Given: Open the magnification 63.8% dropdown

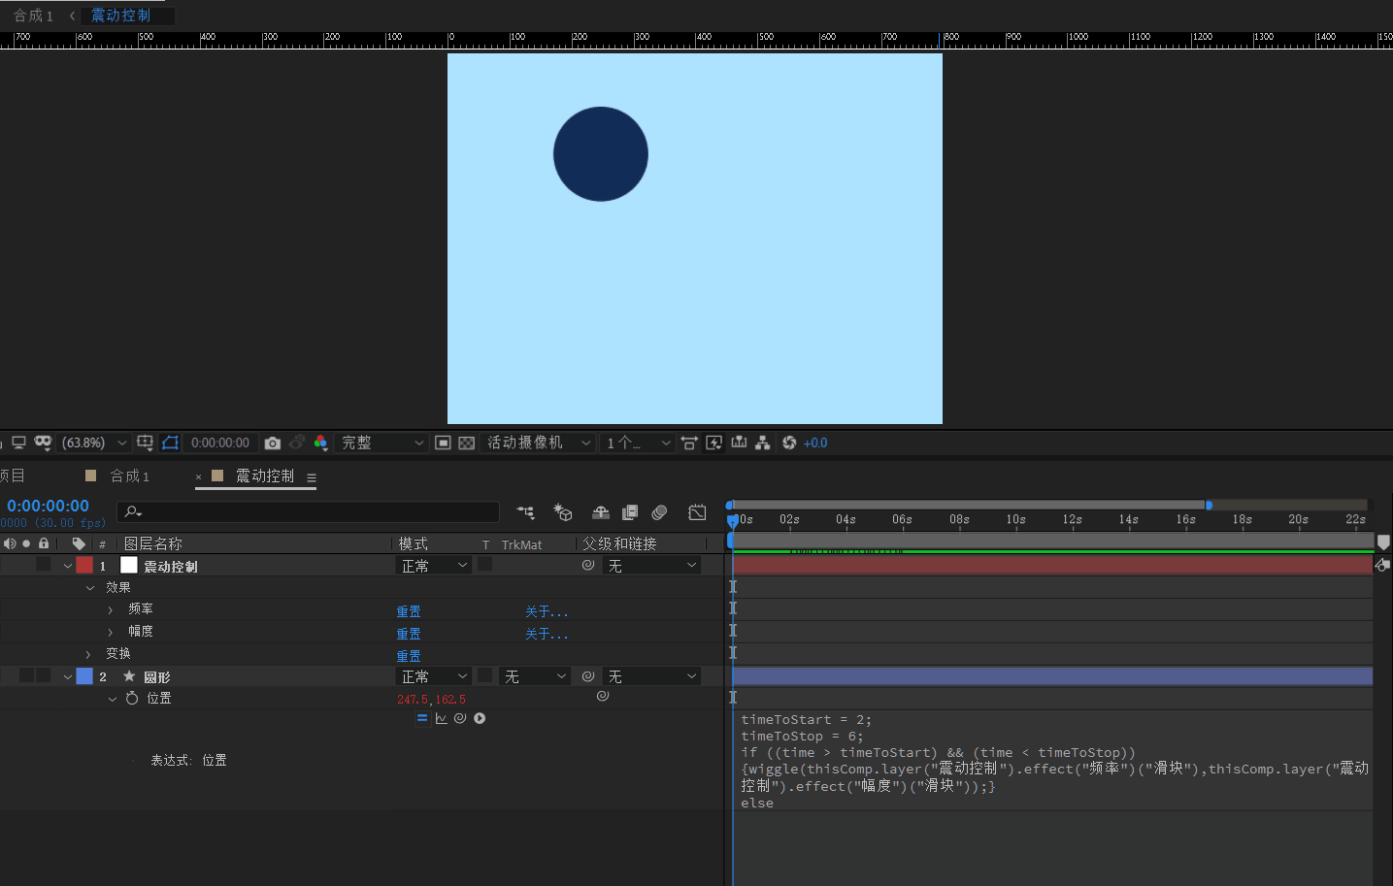Looking at the screenshot, I should [x=94, y=443].
